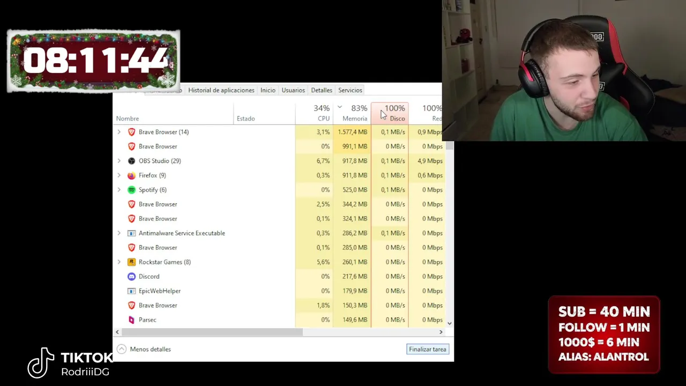This screenshot has height=386, width=686.
Task: Click the horizontal scrollbar thumb
Action: (x=212, y=332)
